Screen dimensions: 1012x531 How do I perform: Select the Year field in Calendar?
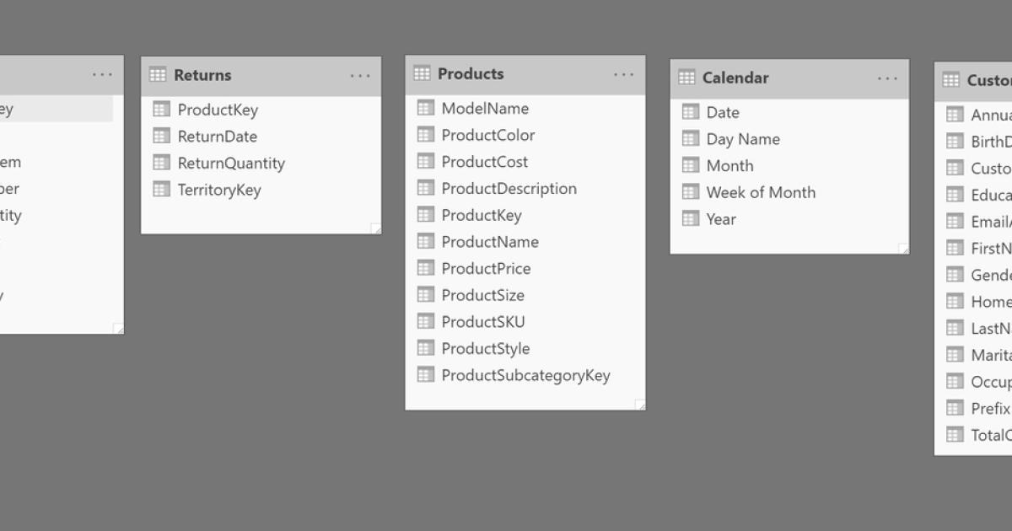(x=721, y=219)
